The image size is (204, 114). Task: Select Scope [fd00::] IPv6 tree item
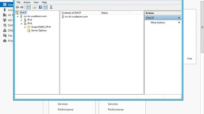coord(41,27)
